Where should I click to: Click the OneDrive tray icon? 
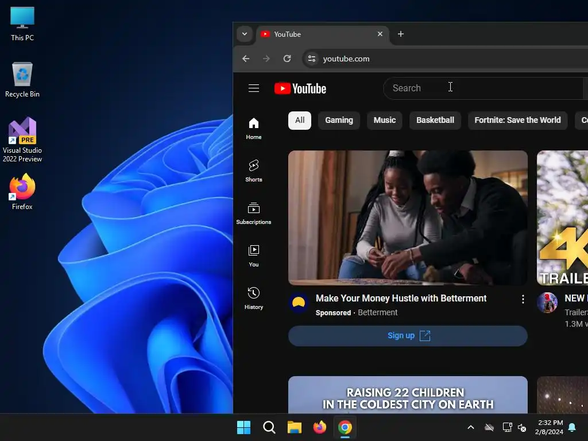489,427
